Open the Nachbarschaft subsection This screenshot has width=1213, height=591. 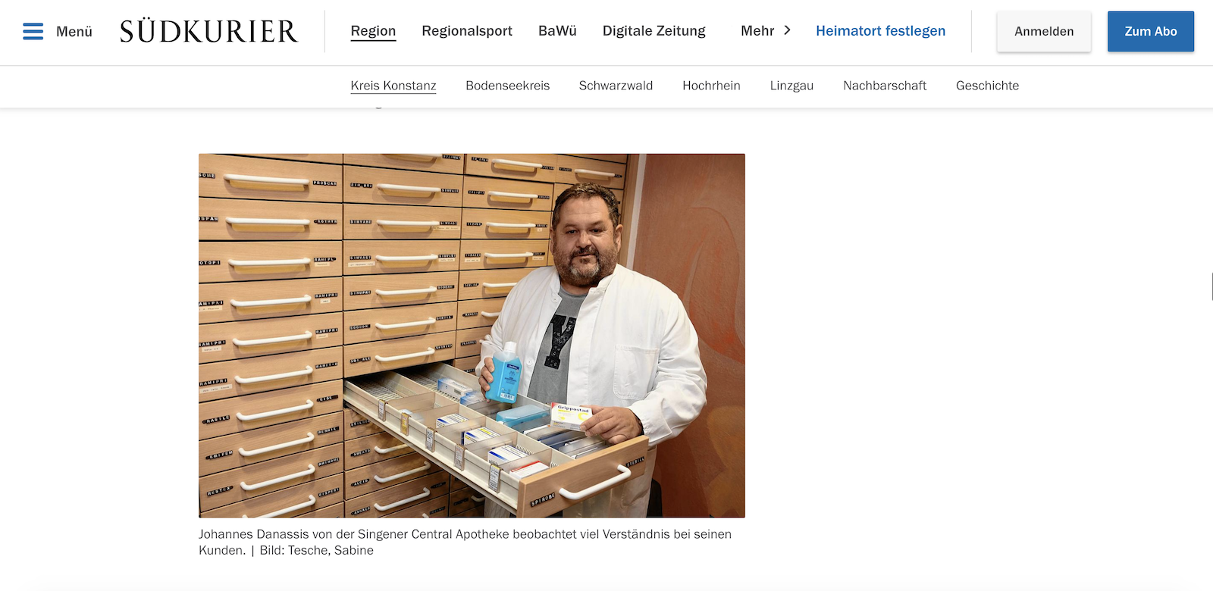click(x=885, y=86)
